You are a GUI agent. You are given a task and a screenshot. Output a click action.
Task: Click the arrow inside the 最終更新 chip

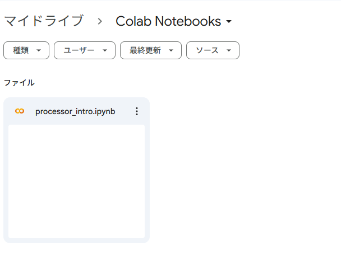point(171,50)
